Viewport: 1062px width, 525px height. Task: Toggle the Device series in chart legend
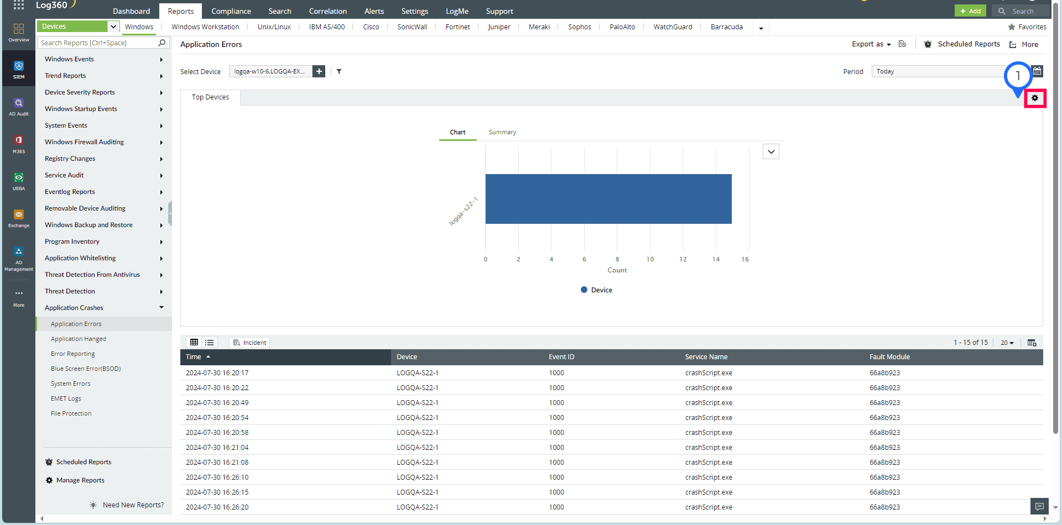click(596, 290)
